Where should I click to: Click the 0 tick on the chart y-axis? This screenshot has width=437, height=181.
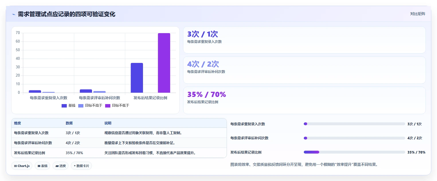click(x=19, y=93)
